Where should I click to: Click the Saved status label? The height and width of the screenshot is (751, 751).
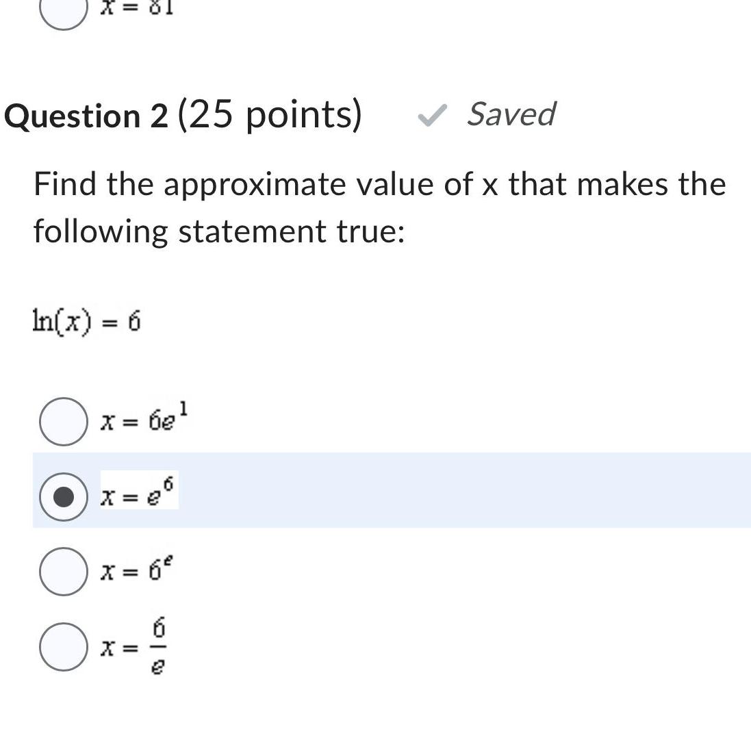[511, 115]
